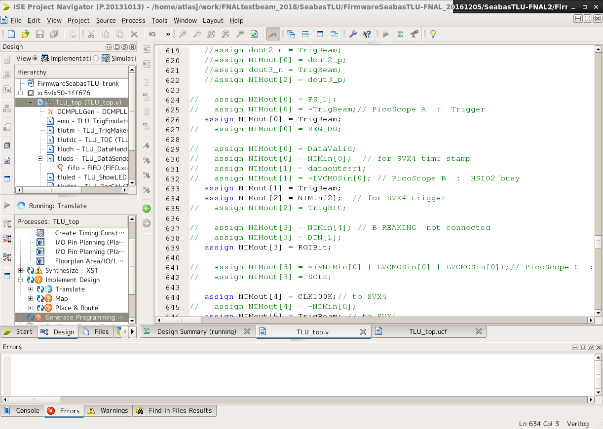Click the lightbulb tips icon in toolbar
603x429 pixels.
click(433, 34)
